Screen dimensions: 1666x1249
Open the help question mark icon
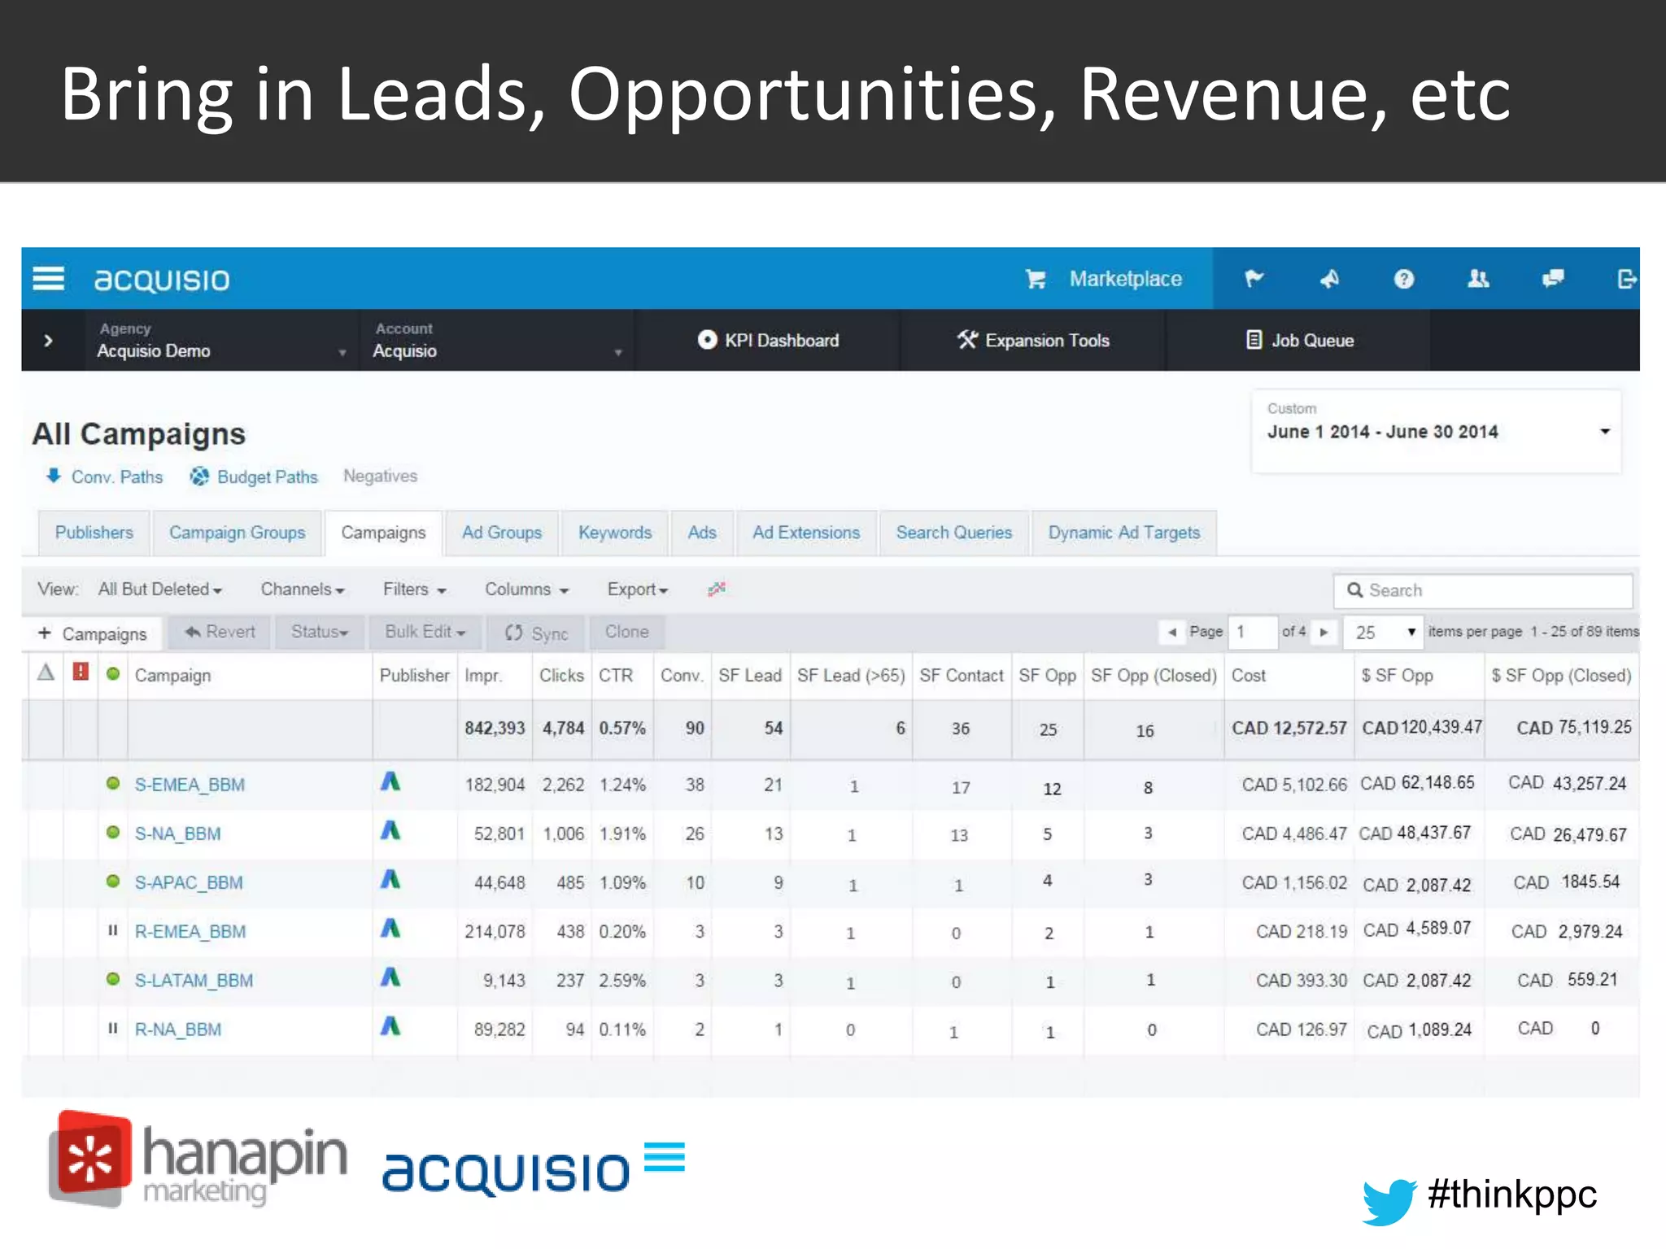[x=1404, y=279]
